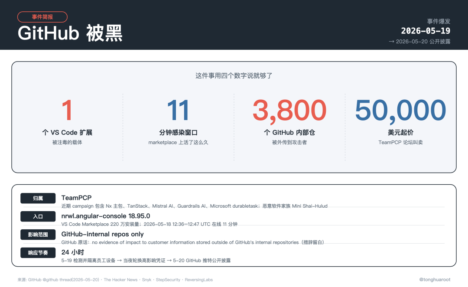Click the marketplace 上活了这么久 caption

[178, 143]
